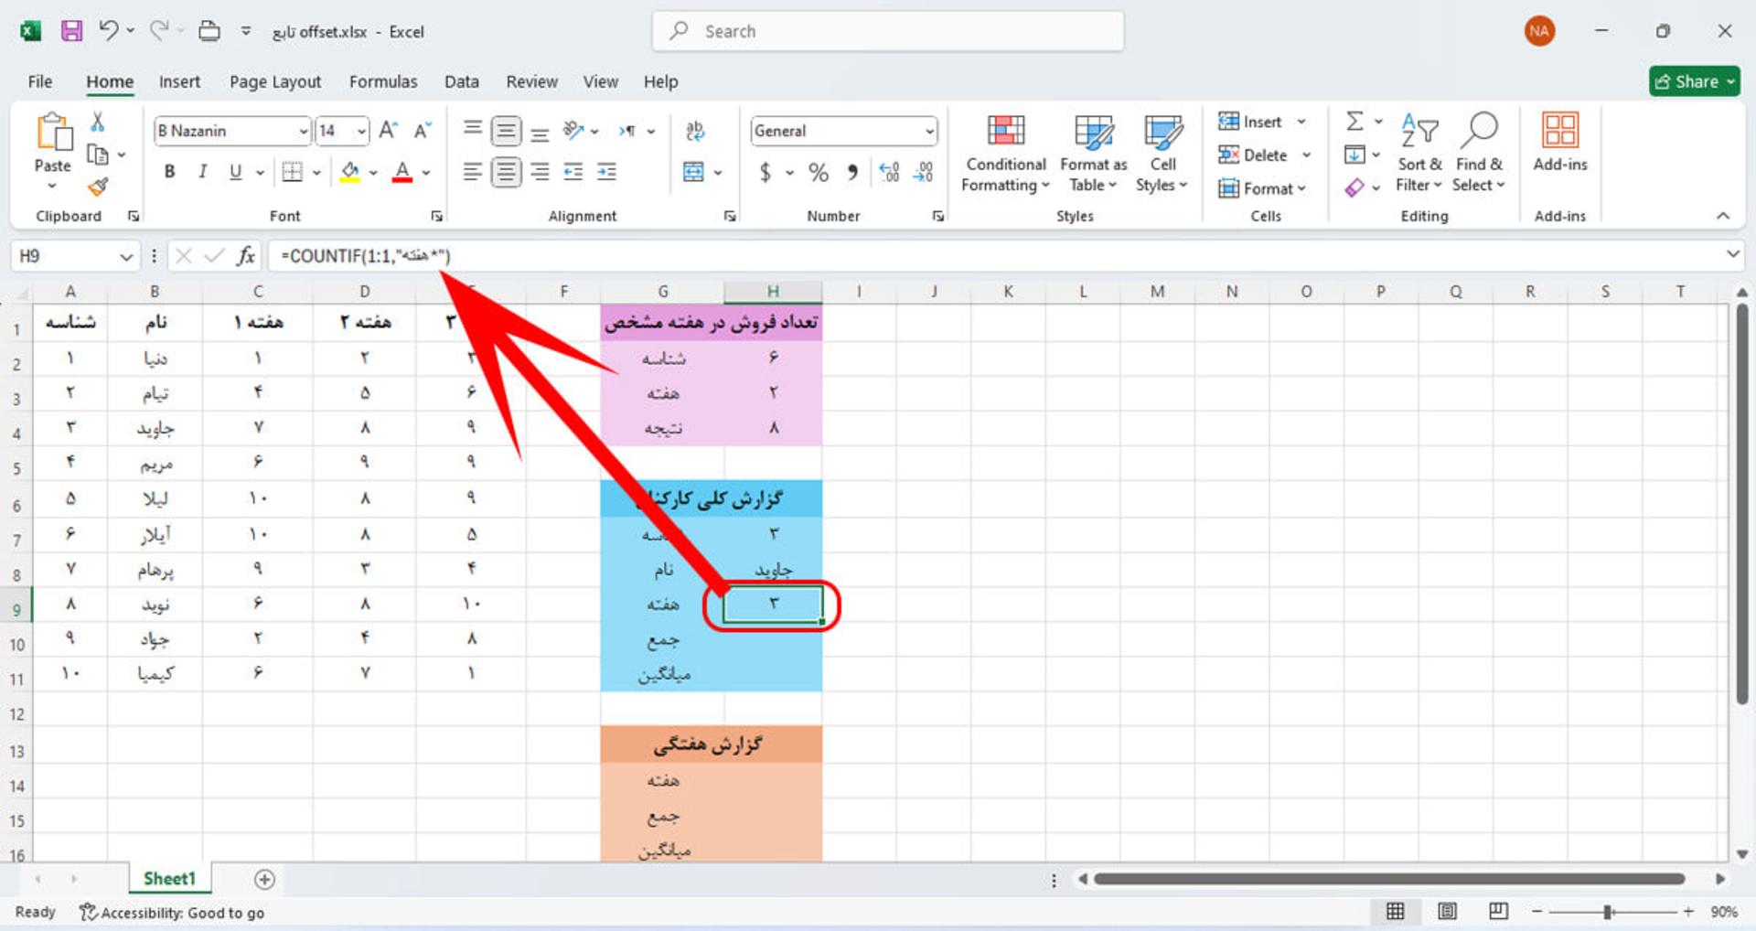
Task: Click the Clear eraser icon in Editing
Action: pos(1354,187)
